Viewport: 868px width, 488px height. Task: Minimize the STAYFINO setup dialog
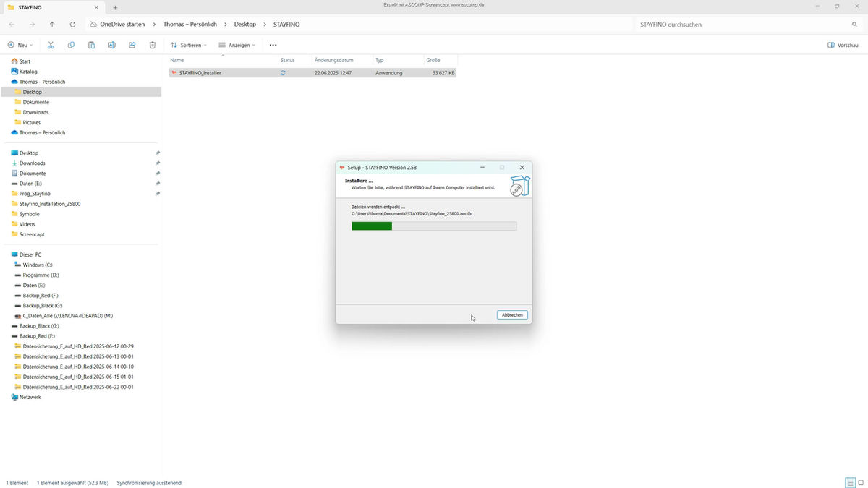482,167
